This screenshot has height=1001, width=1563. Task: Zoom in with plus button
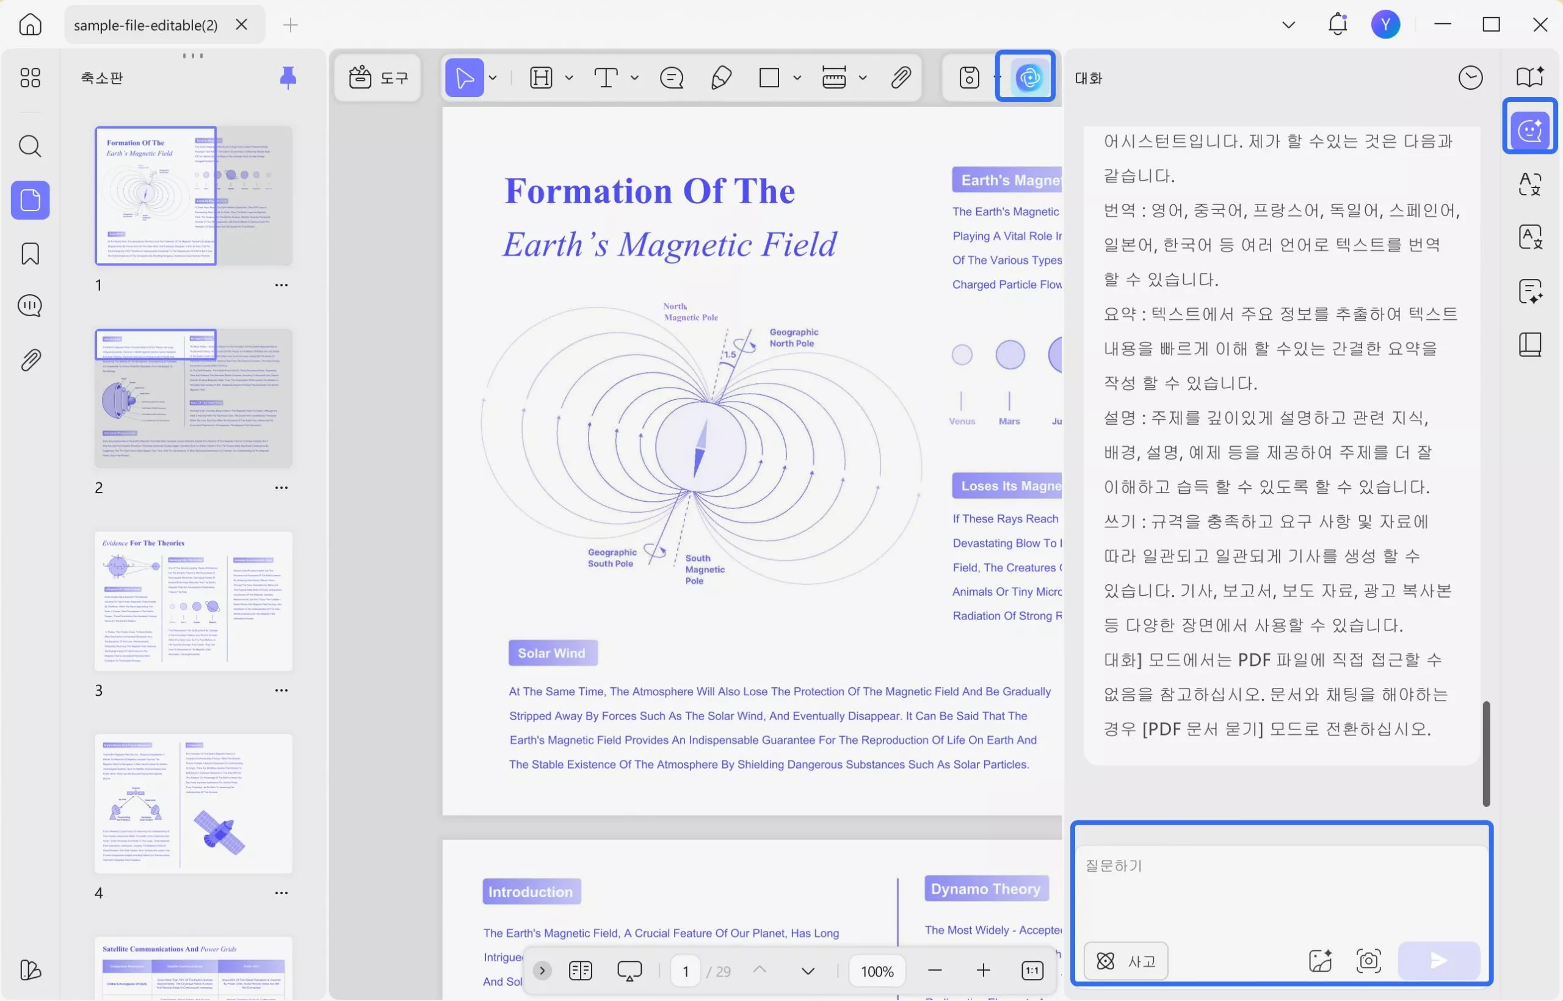(x=983, y=971)
